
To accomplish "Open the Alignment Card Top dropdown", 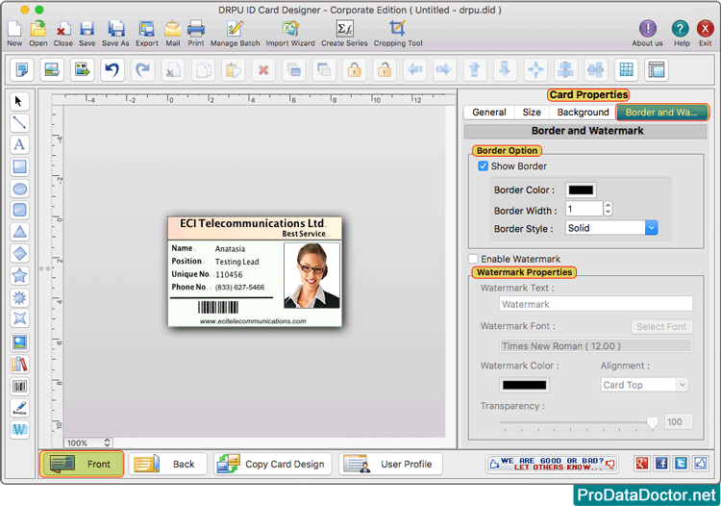I will coord(644,385).
